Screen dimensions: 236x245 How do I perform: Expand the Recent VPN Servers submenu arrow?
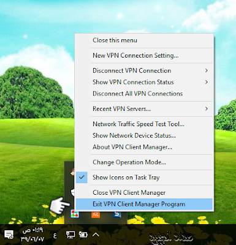(207, 108)
